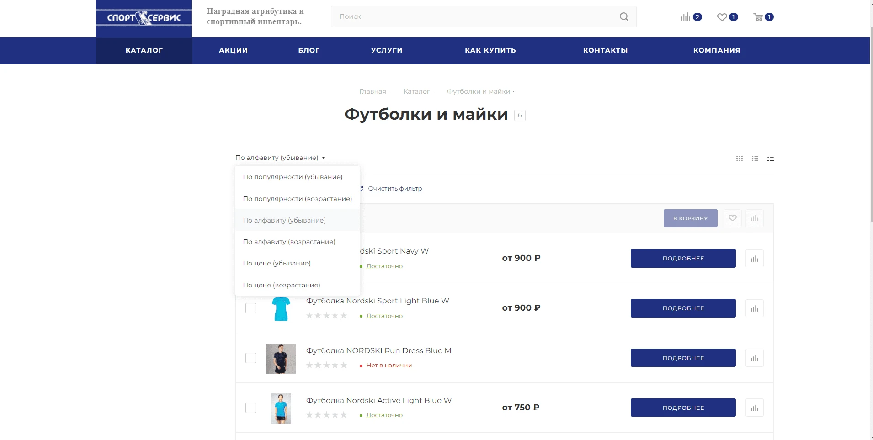This screenshot has height=440, width=873.
Task: Rate Nordski Active Light Blue W stars
Action: coord(327,415)
